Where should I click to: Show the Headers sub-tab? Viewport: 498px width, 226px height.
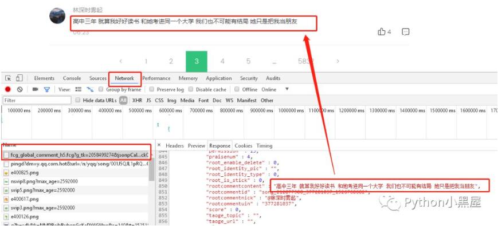(x=175, y=146)
